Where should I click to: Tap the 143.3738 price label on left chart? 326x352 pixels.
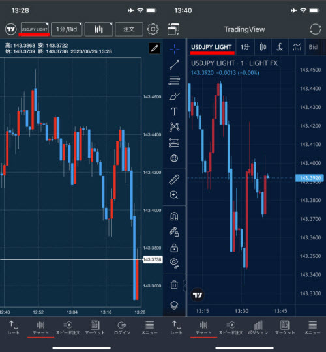[153, 259]
